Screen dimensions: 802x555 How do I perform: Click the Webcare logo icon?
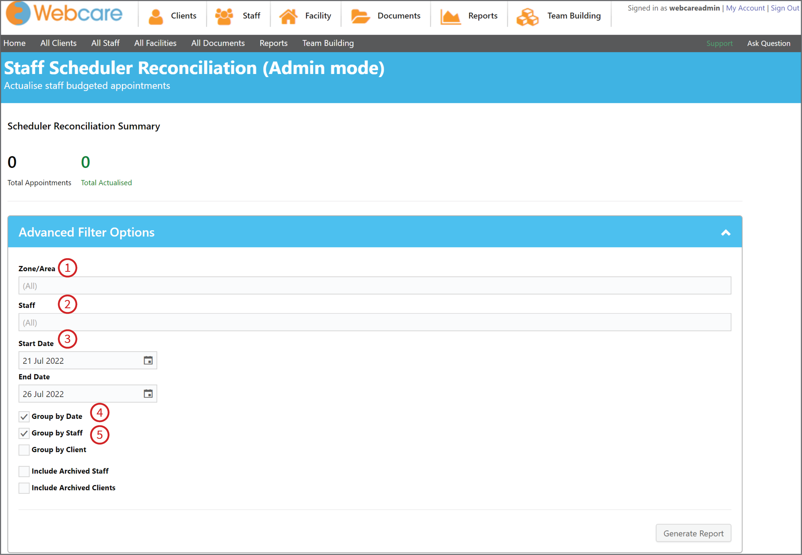click(18, 13)
